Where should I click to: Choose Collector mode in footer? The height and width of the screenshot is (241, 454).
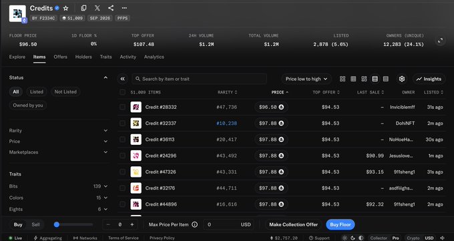pos(379,238)
